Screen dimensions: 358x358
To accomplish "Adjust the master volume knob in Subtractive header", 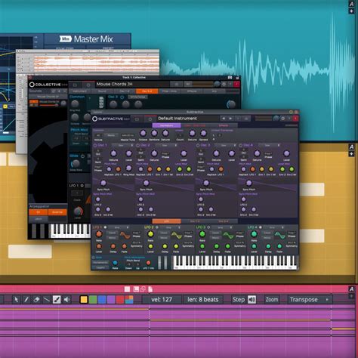I will tap(276, 119).
